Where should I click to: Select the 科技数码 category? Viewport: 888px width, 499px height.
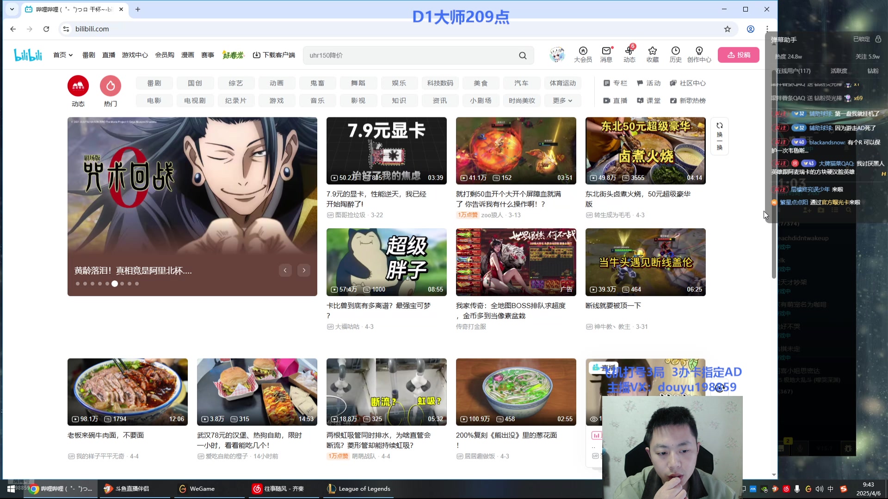[440, 83]
